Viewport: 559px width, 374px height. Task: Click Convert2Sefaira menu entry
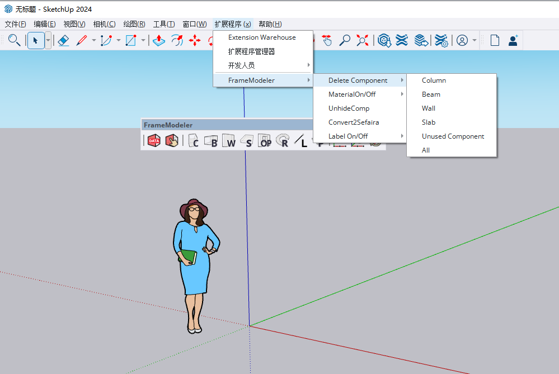pos(354,122)
